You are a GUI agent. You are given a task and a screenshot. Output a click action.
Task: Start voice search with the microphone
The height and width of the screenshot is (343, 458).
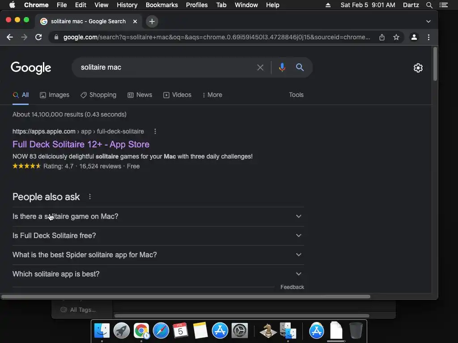282,67
